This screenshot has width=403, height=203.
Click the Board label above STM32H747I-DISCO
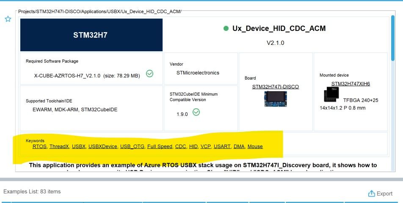pyautogui.click(x=250, y=78)
